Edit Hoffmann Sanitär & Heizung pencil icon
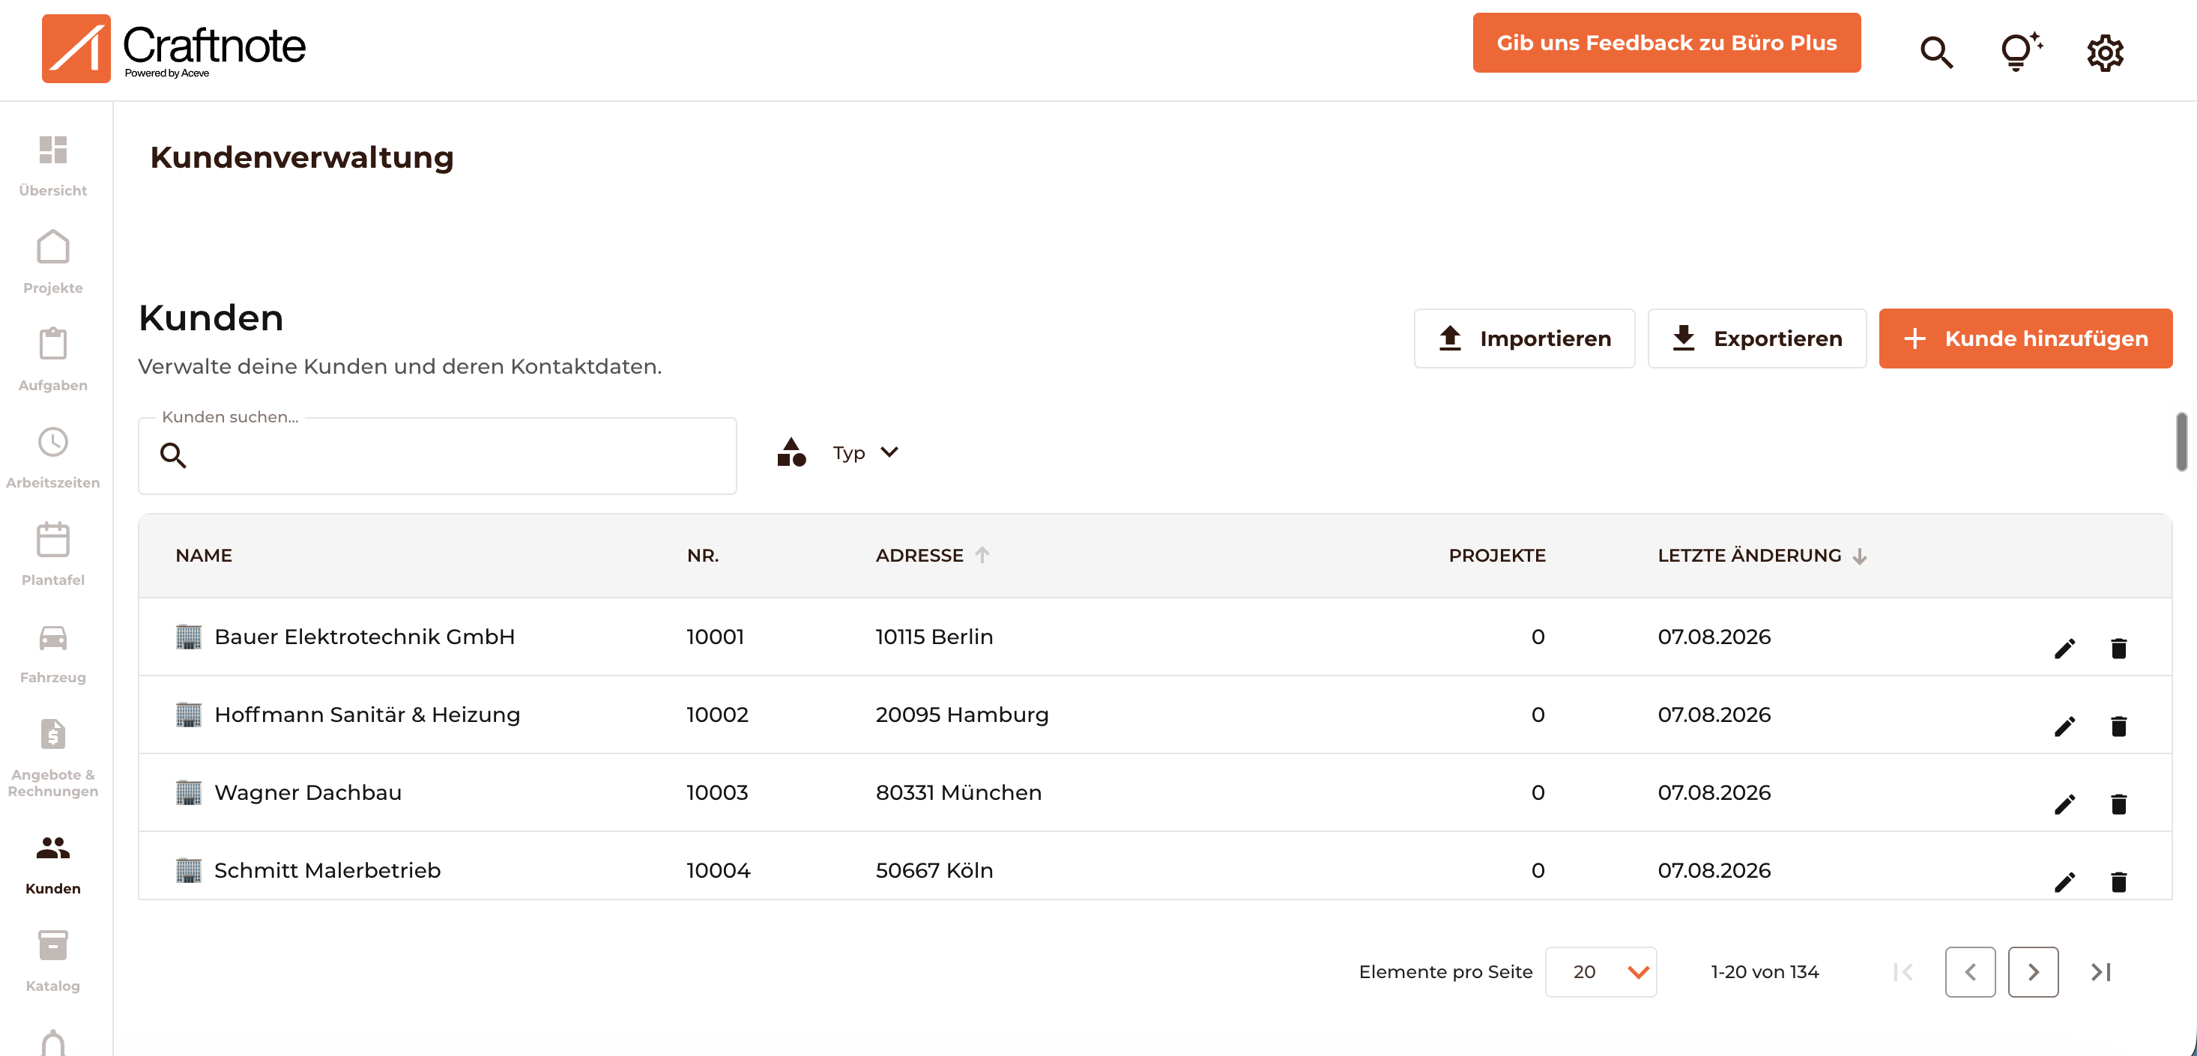The image size is (2197, 1056). (x=2064, y=726)
